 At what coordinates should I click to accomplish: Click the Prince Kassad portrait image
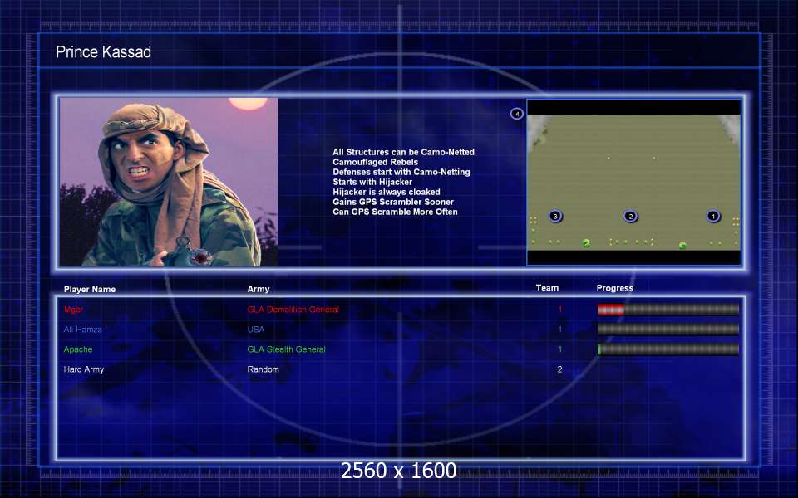click(x=169, y=182)
